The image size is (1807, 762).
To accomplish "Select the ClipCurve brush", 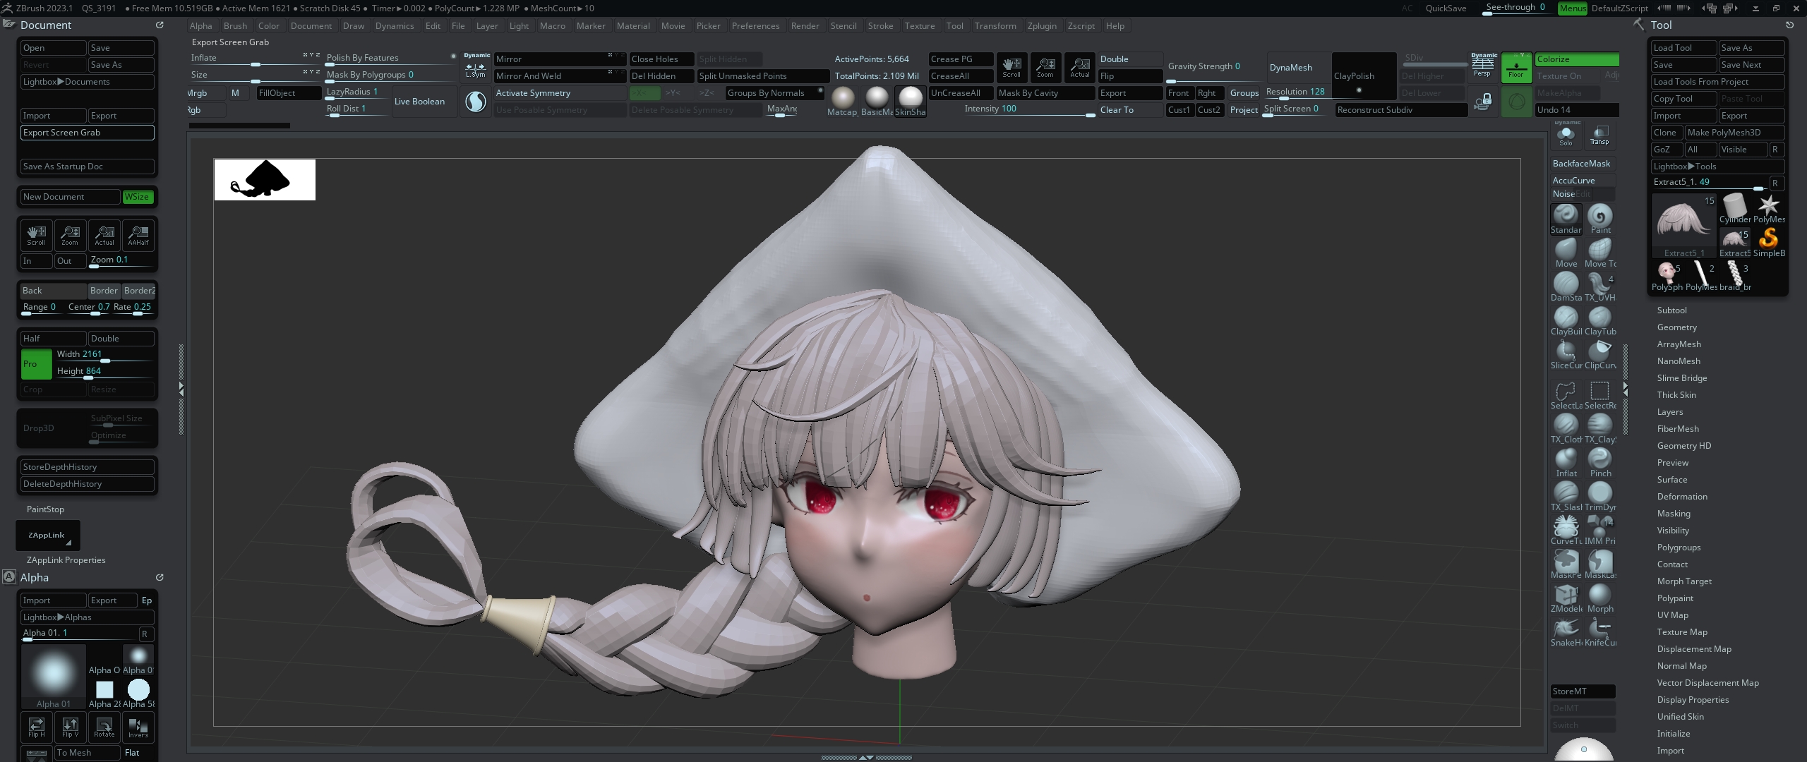I will tap(1599, 354).
